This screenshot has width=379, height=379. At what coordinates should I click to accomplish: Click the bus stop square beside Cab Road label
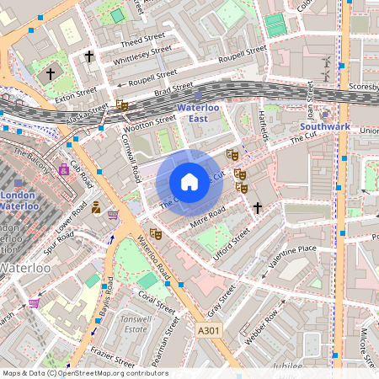[x=99, y=172]
